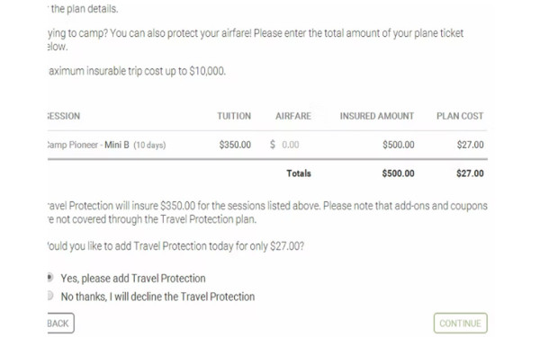Choose the No thanks, decline radio button
The height and width of the screenshot is (337, 540).
49,296
